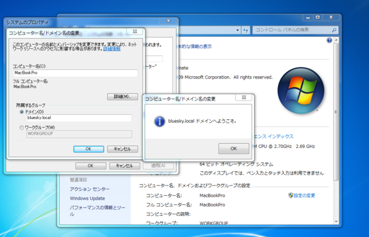Click 適用(A) in システムのプロパティ window

[x=159, y=166]
